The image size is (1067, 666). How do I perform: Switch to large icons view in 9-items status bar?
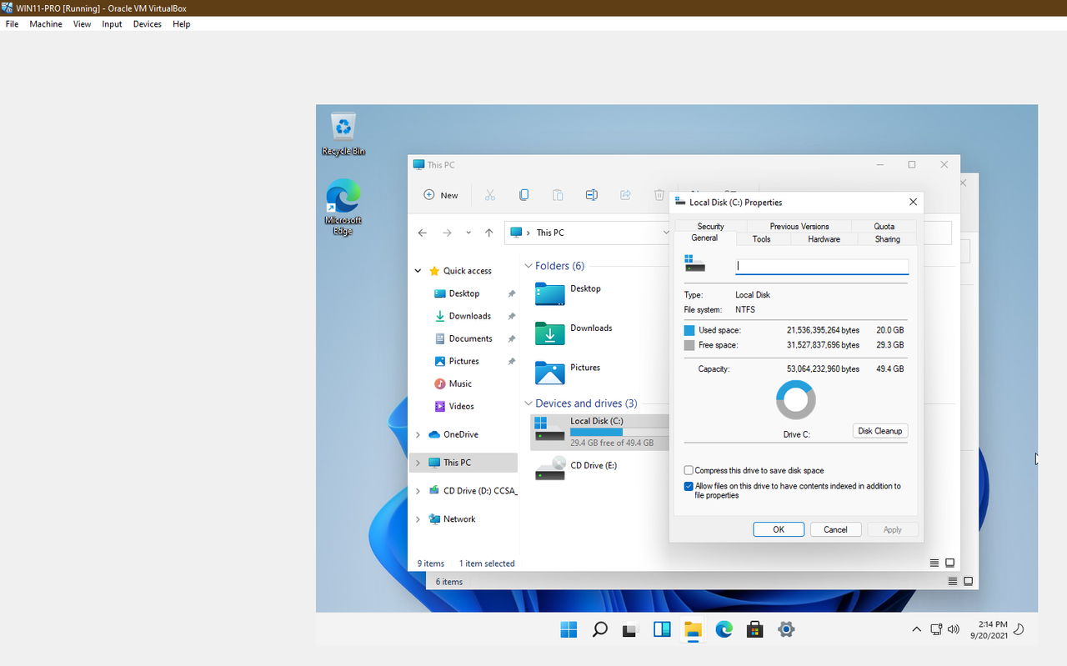[x=949, y=563]
